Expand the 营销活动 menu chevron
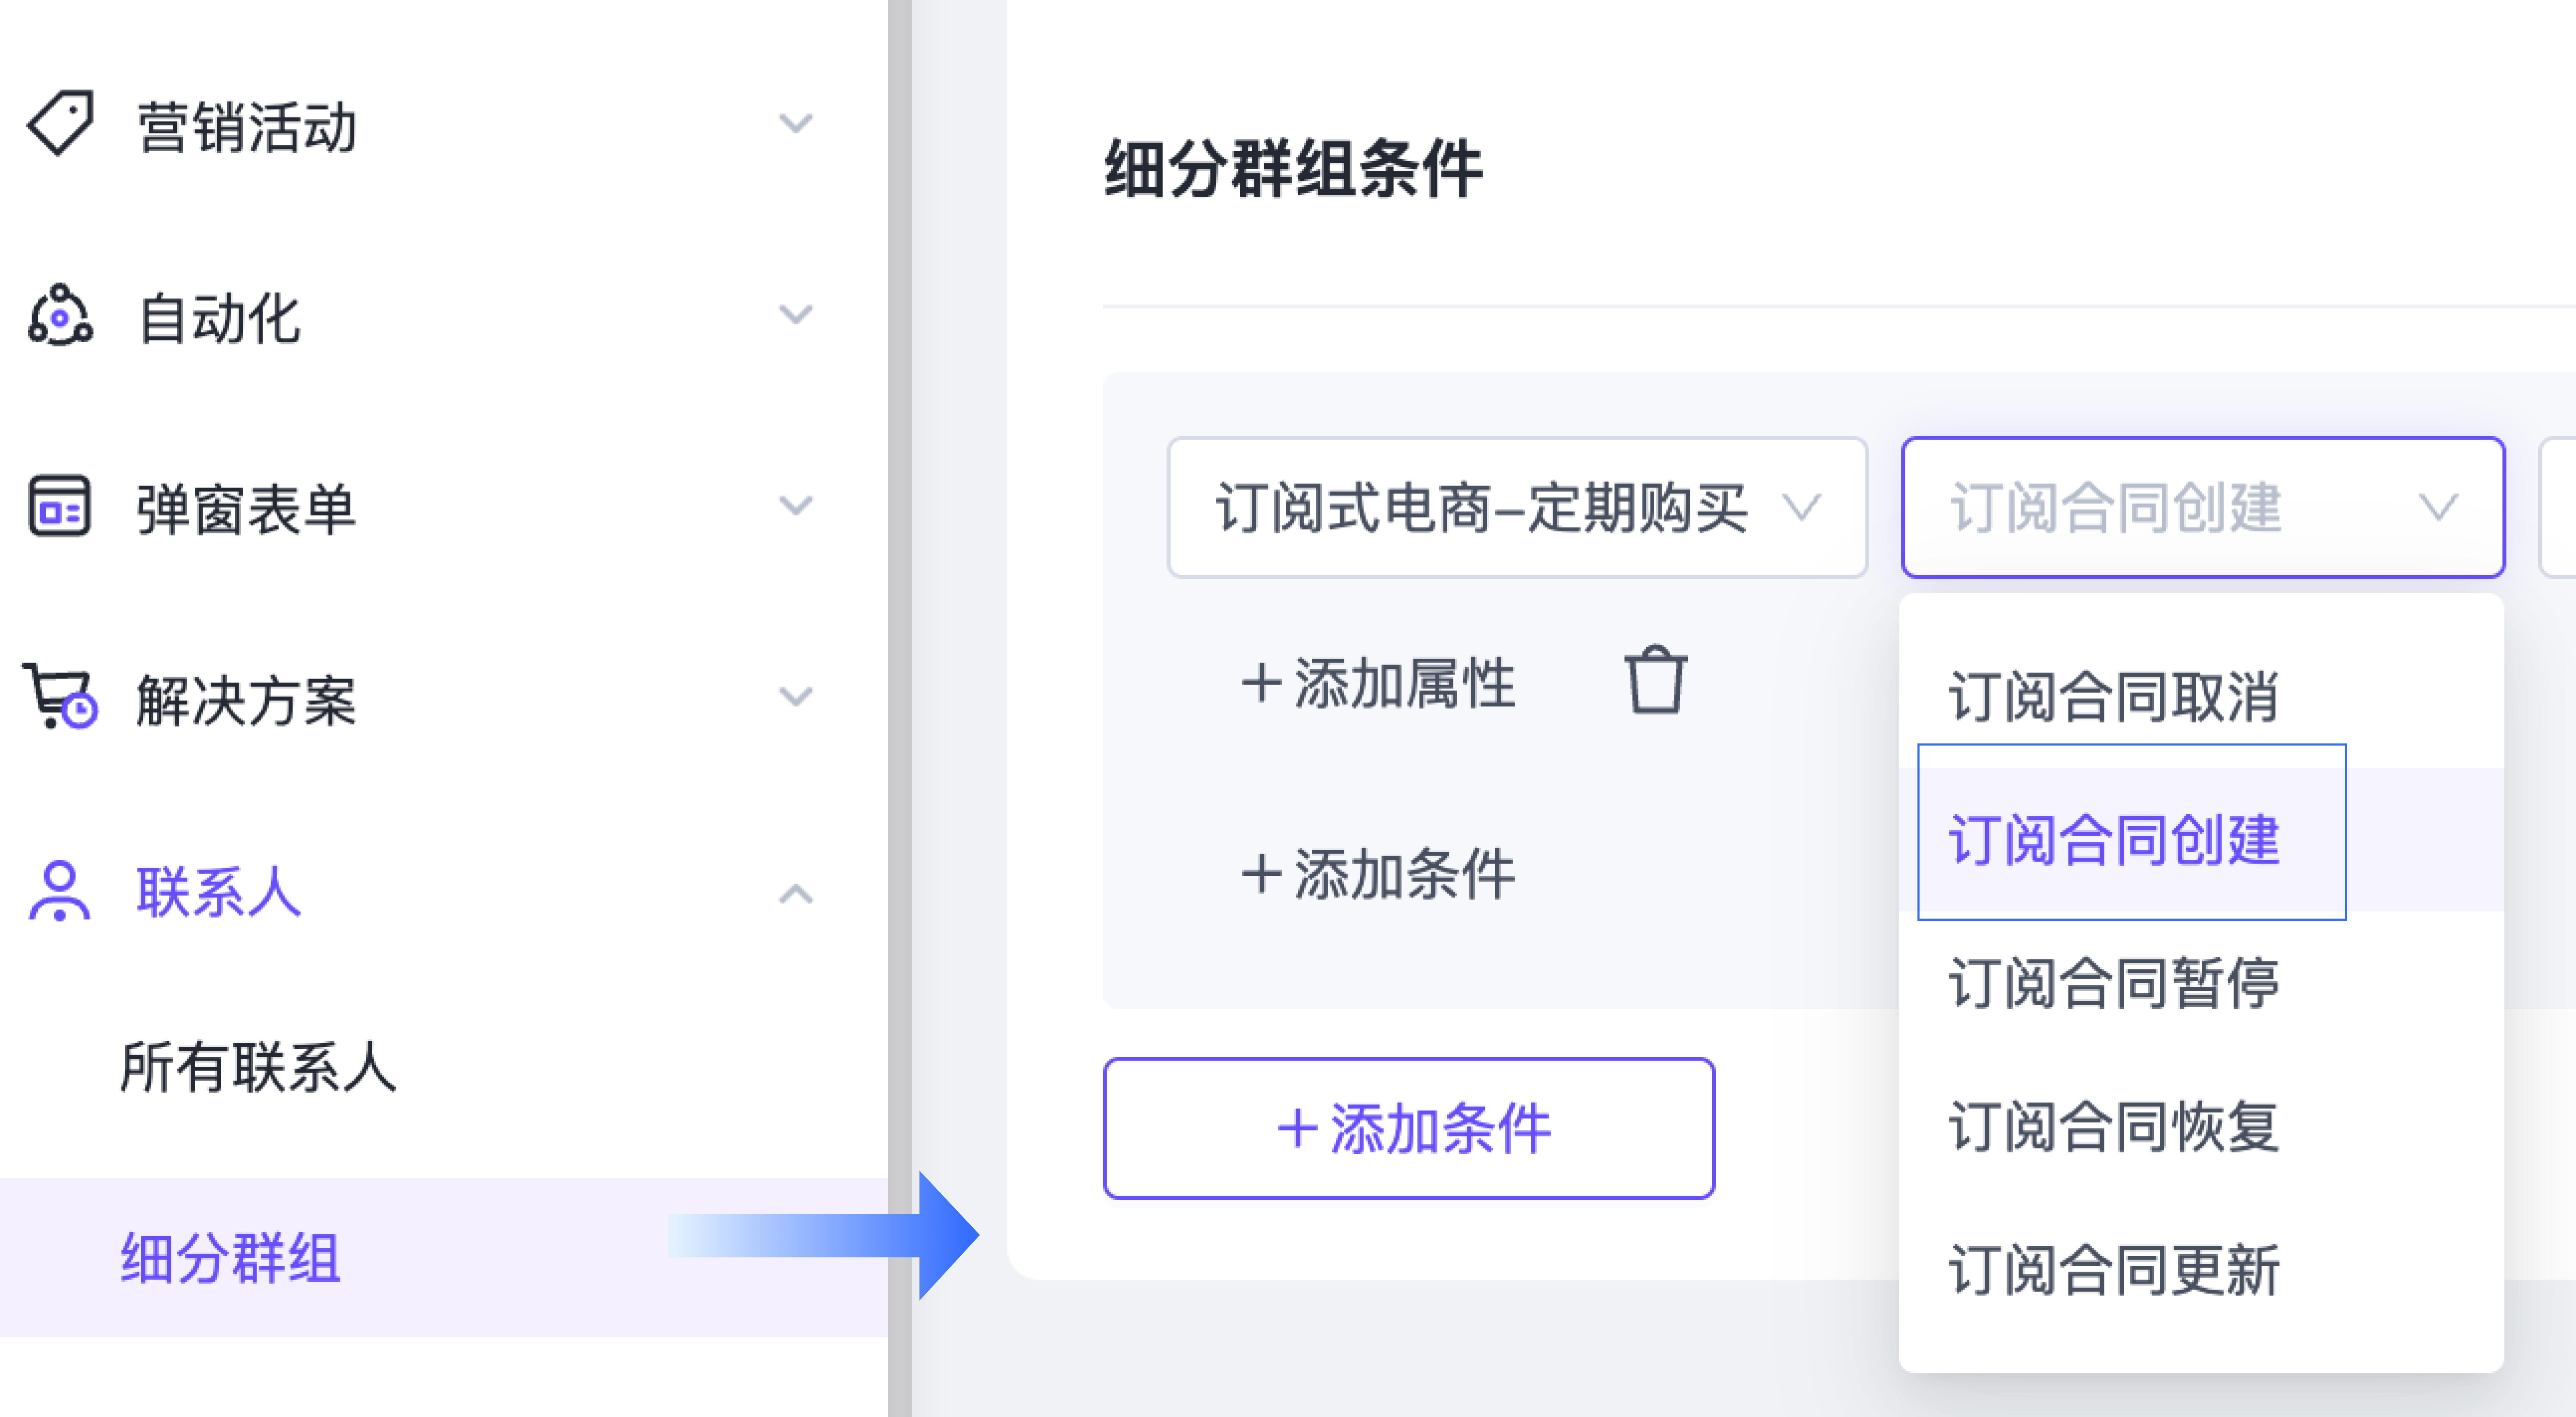This screenshot has width=2576, height=1417. [796, 124]
